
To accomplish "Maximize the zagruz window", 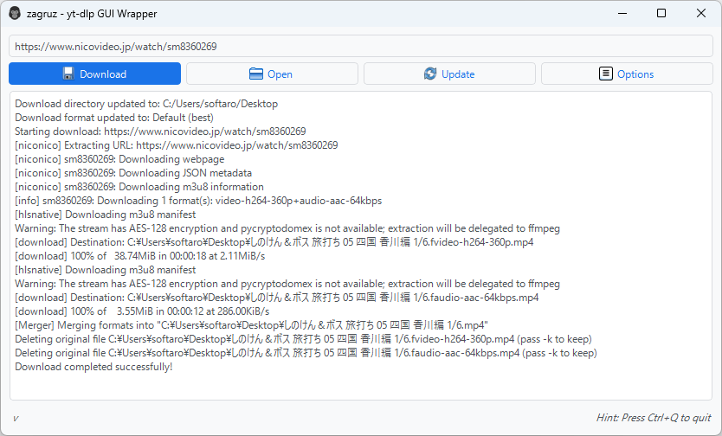I will [x=661, y=13].
